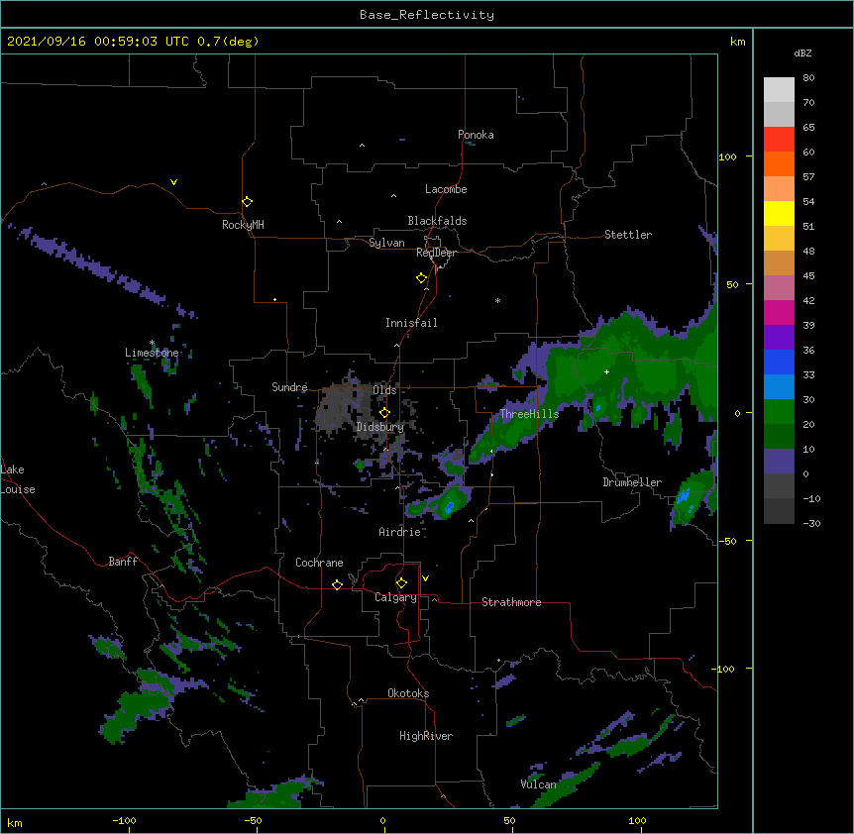The height and width of the screenshot is (834, 854).
Task: Click the gray clutter echo west of Olds
Action: (341, 409)
